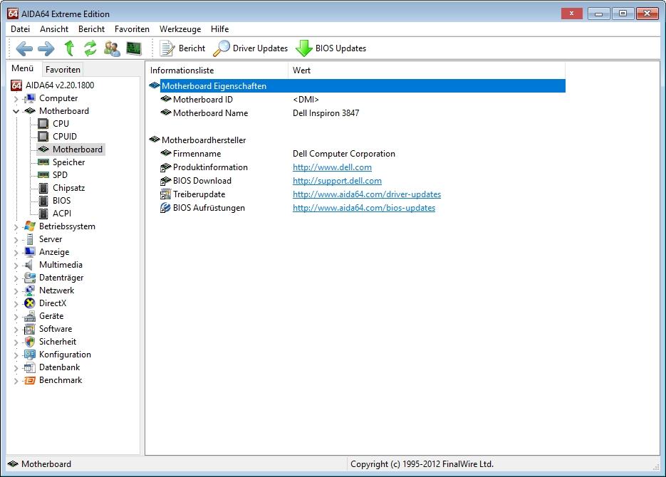Click the DirectX yellow X icon

click(30, 303)
